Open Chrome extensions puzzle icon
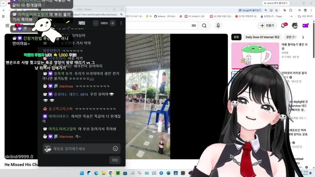Image resolution: width=315 pixels, height=177 pixels. [290, 10]
